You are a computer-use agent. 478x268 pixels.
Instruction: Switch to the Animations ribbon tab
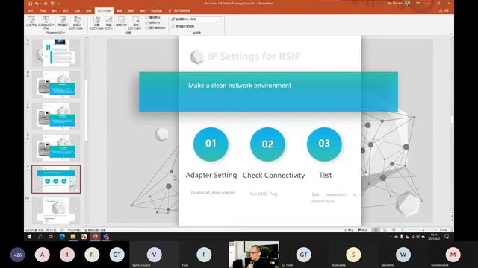(88, 10)
